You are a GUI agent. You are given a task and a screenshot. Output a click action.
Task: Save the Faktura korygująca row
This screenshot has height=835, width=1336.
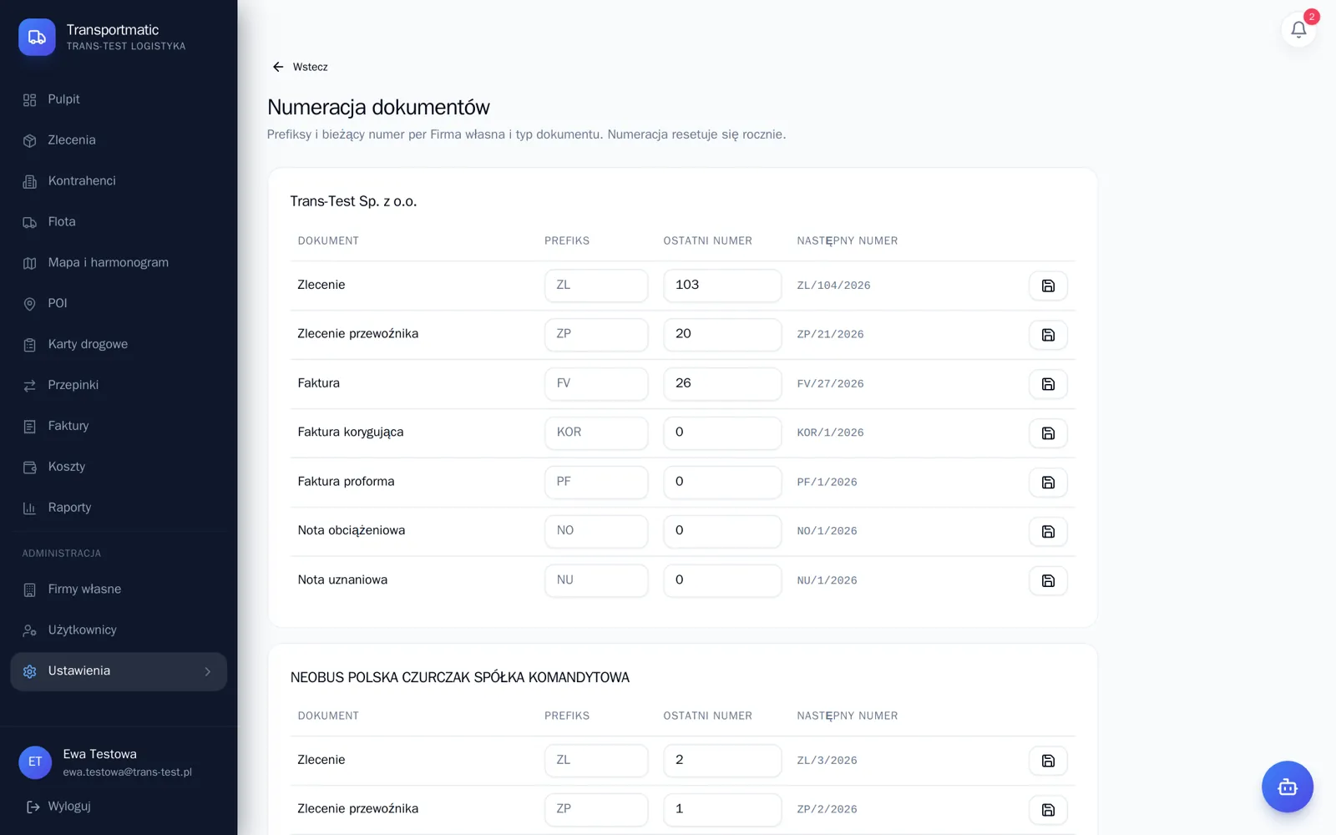pyautogui.click(x=1048, y=433)
